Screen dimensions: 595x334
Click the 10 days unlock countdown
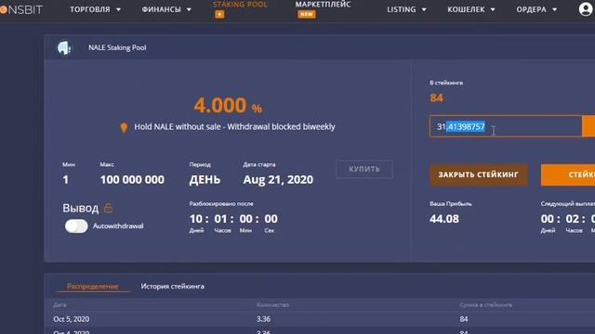(196, 219)
